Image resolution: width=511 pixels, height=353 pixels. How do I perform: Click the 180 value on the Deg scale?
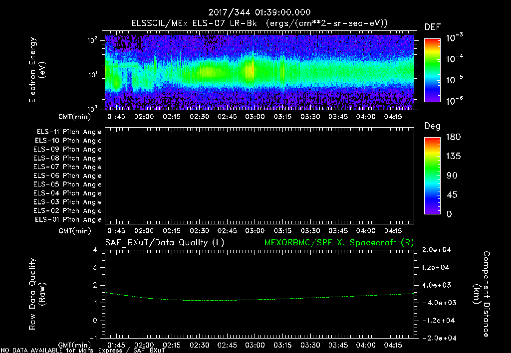click(x=453, y=137)
